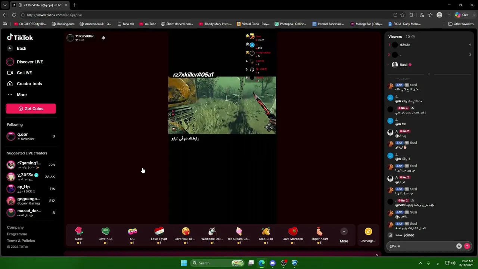
Task: Send a Clap Clap gift
Action: pyautogui.click(x=266, y=235)
